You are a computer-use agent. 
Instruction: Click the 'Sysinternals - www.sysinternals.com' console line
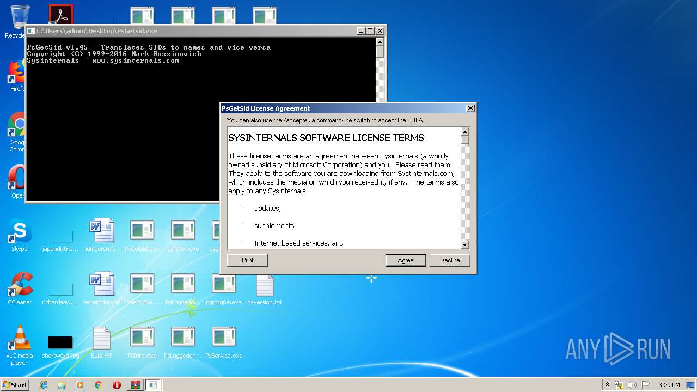[103, 60]
